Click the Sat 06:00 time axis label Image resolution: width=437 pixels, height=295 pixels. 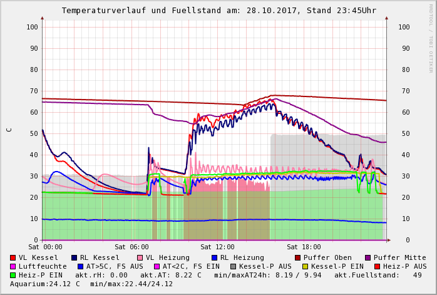[x=131, y=247]
